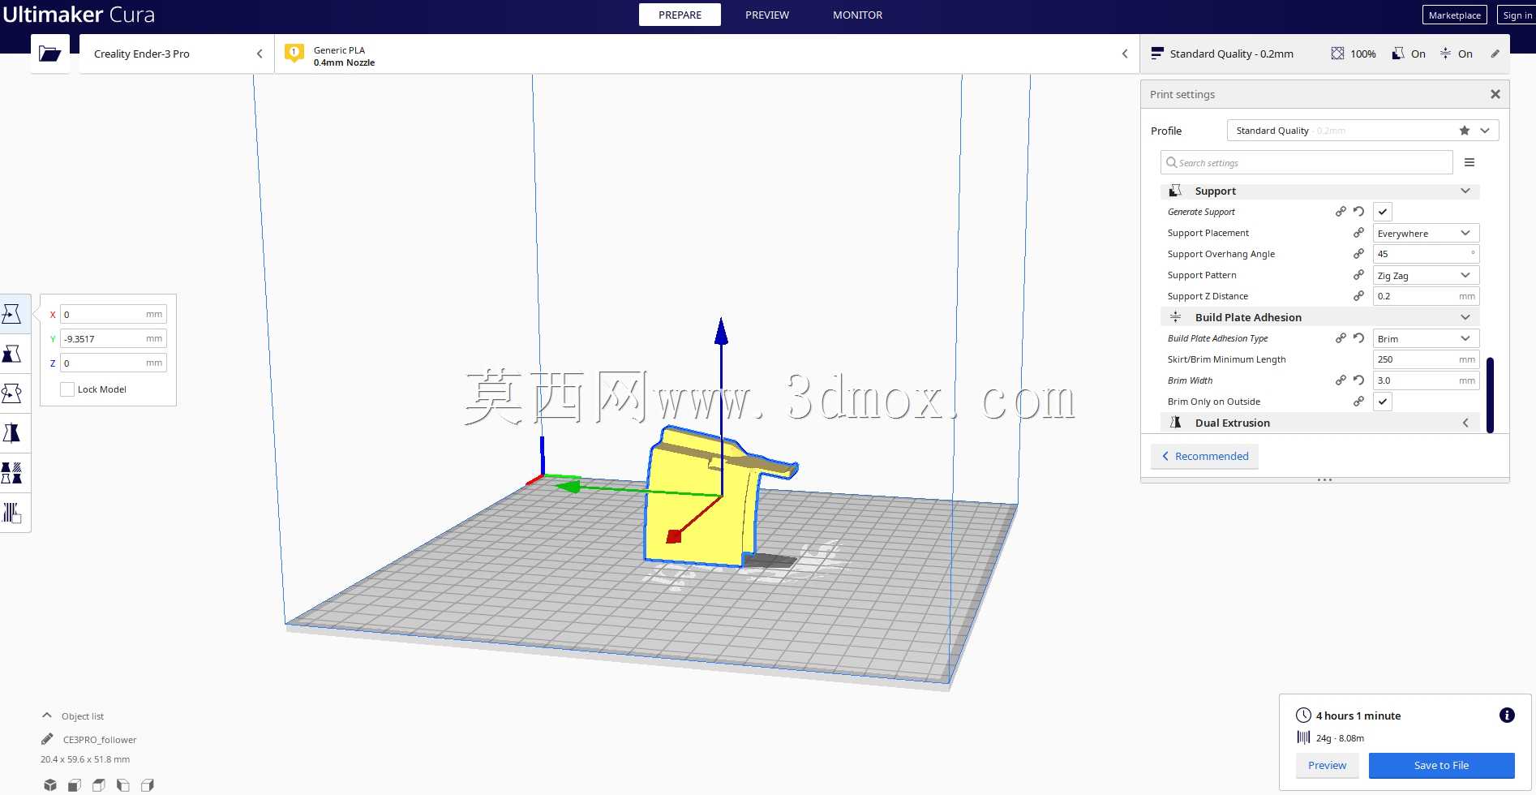Select the Mirror tool in left toolbar
The image size is (1536, 795).
pyautogui.click(x=12, y=433)
